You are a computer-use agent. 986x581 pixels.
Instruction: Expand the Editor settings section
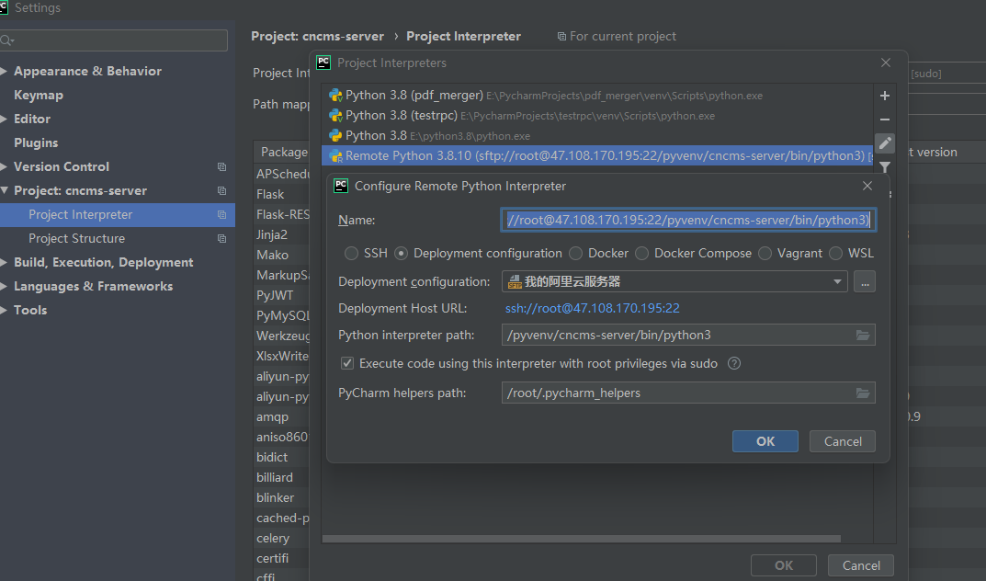(x=4, y=119)
